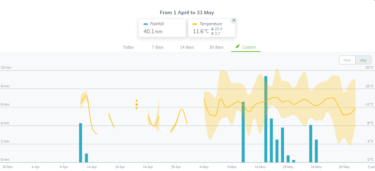Toggle chart to day resolution

[363, 60]
